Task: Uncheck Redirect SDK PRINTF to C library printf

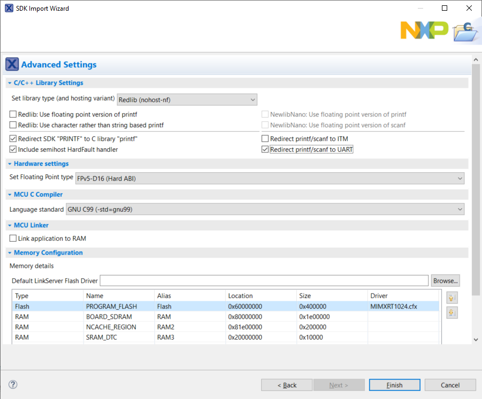Action: point(12,139)
